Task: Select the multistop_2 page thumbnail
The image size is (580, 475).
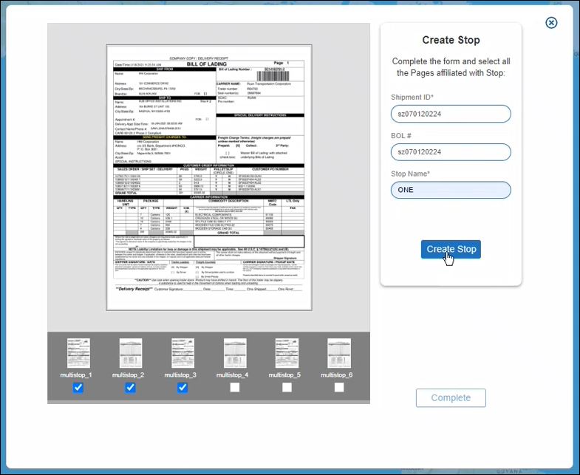Action: pyautogui.click(x=131, y=354)
